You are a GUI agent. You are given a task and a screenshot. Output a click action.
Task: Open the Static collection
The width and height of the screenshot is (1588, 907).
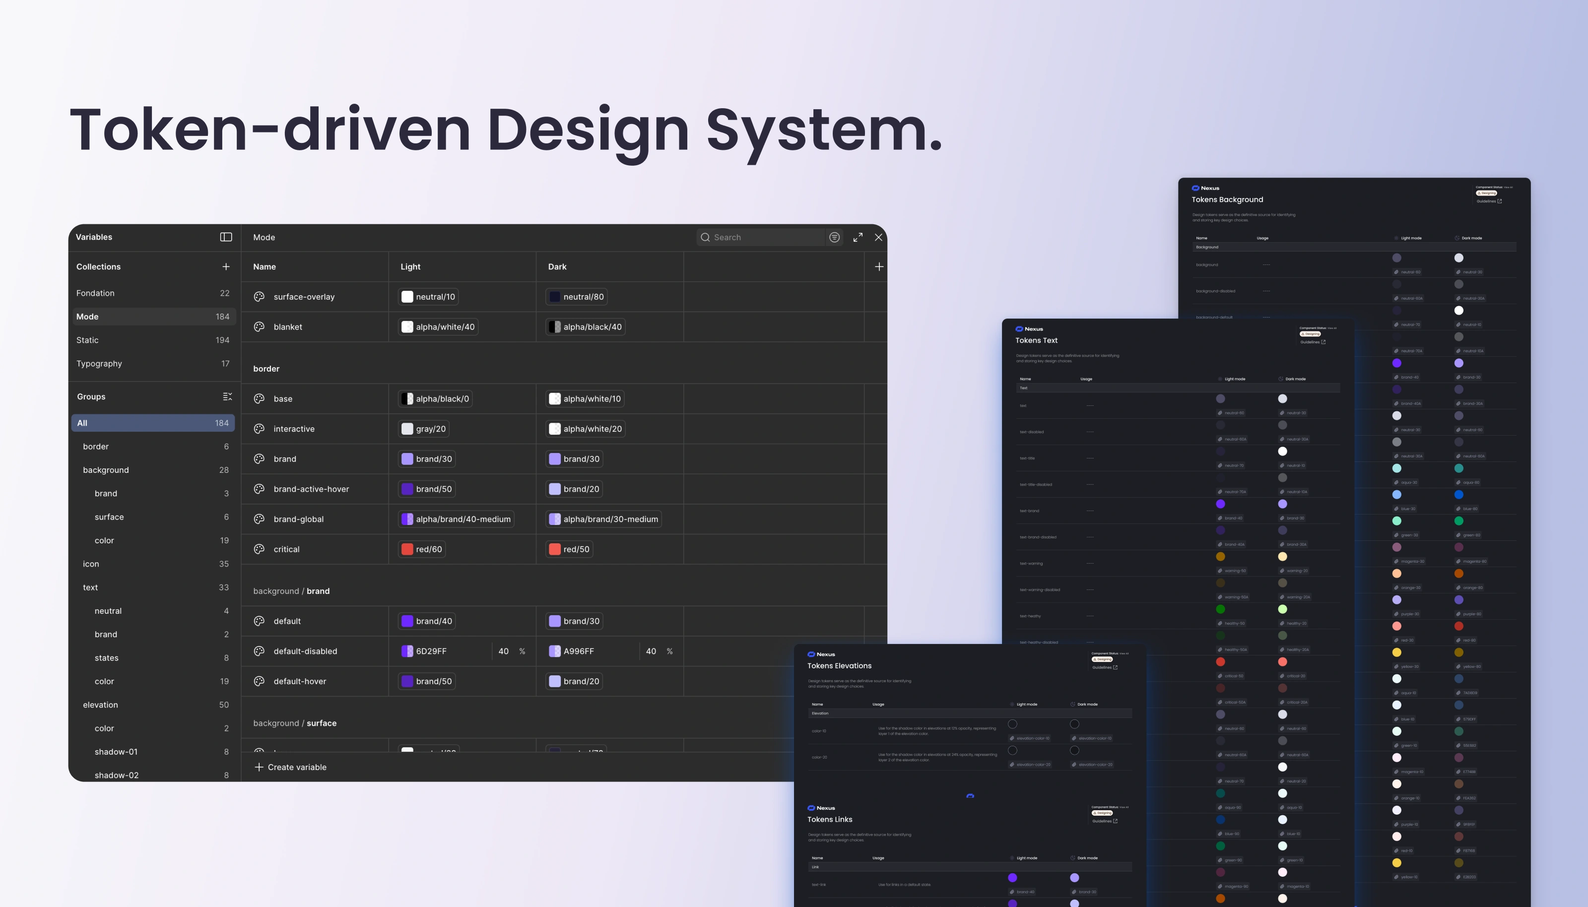[87, 340]
